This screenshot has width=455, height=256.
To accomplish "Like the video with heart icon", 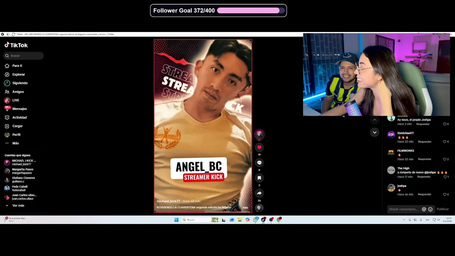I will pos(259,147).
